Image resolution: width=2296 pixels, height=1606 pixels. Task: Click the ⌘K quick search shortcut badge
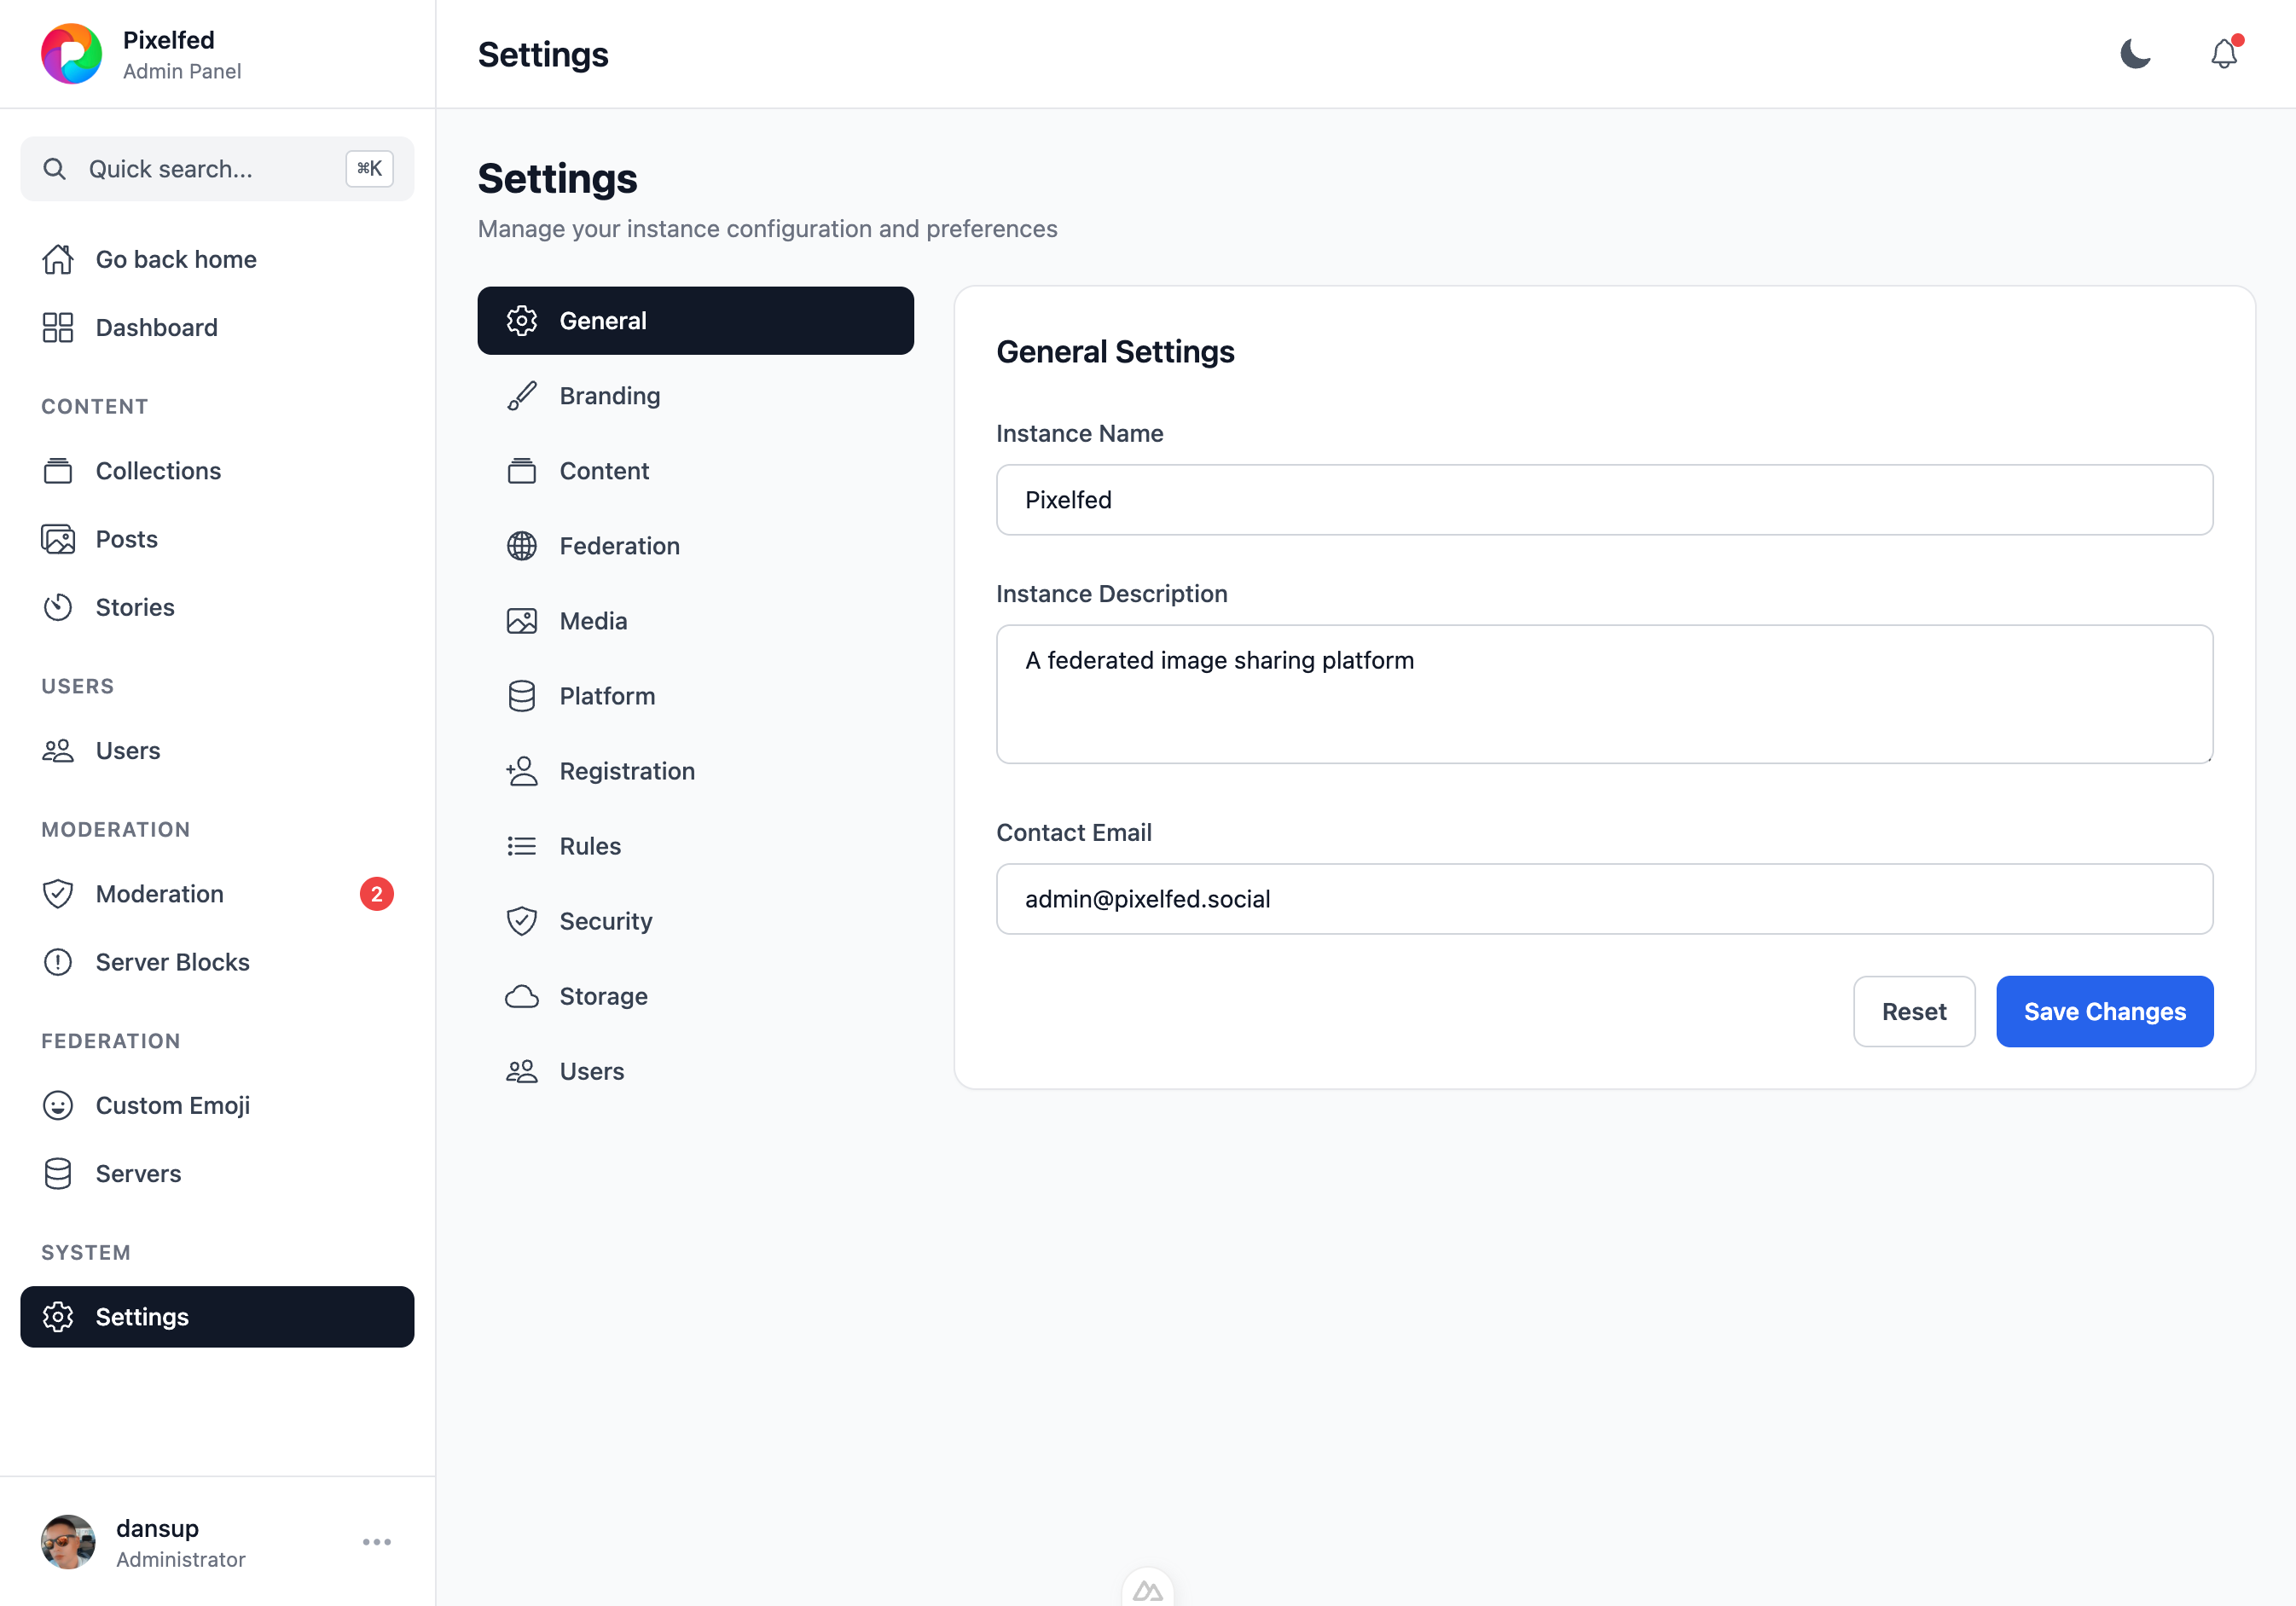pyautogui.click(x=370, y=169)
